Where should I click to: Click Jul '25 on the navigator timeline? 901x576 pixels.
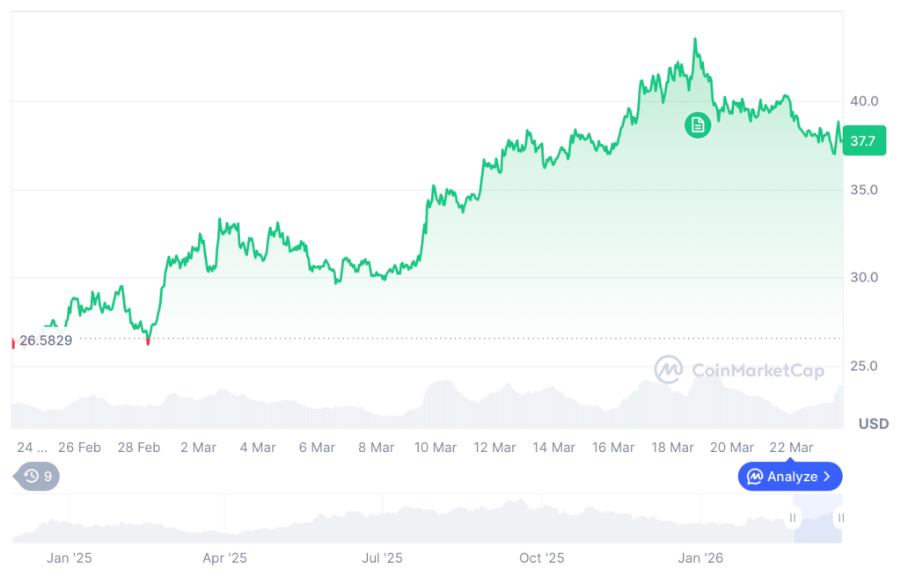[382, 558]
